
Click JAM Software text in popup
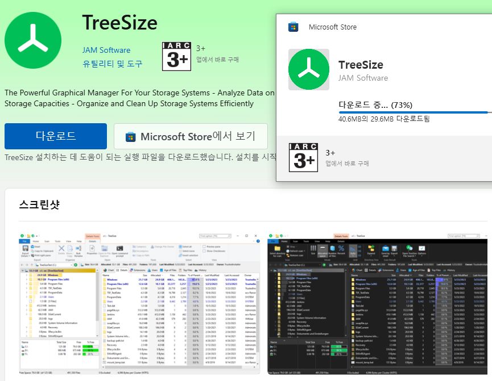click(363, 78)
